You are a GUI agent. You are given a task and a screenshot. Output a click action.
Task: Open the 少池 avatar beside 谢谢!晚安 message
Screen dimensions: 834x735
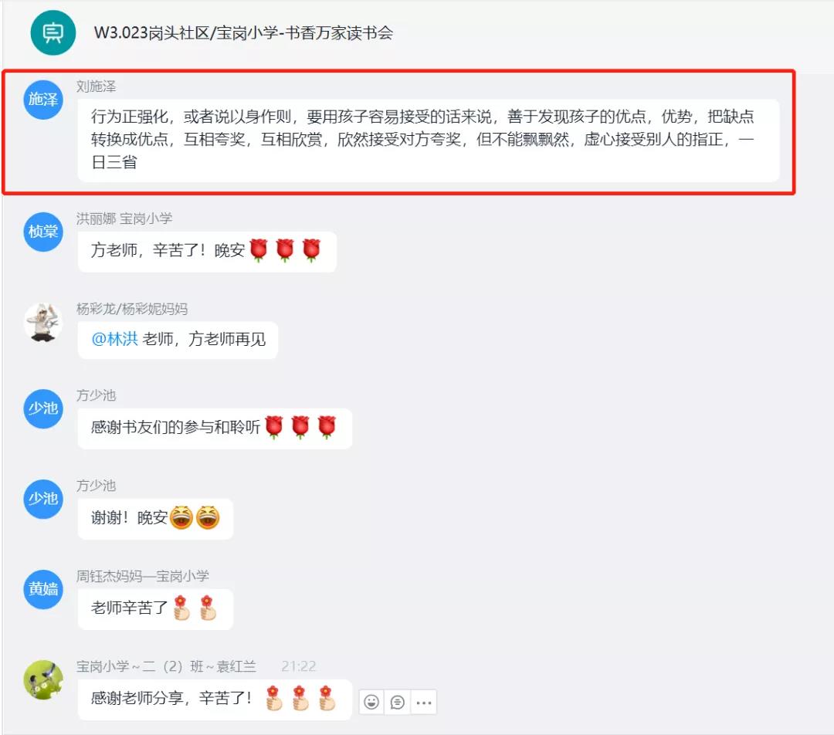coord(43,499)
